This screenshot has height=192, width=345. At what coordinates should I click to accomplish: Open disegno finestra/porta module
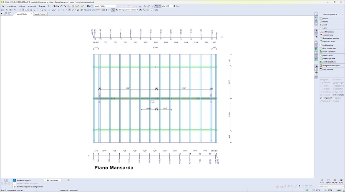tap(331, 65)
